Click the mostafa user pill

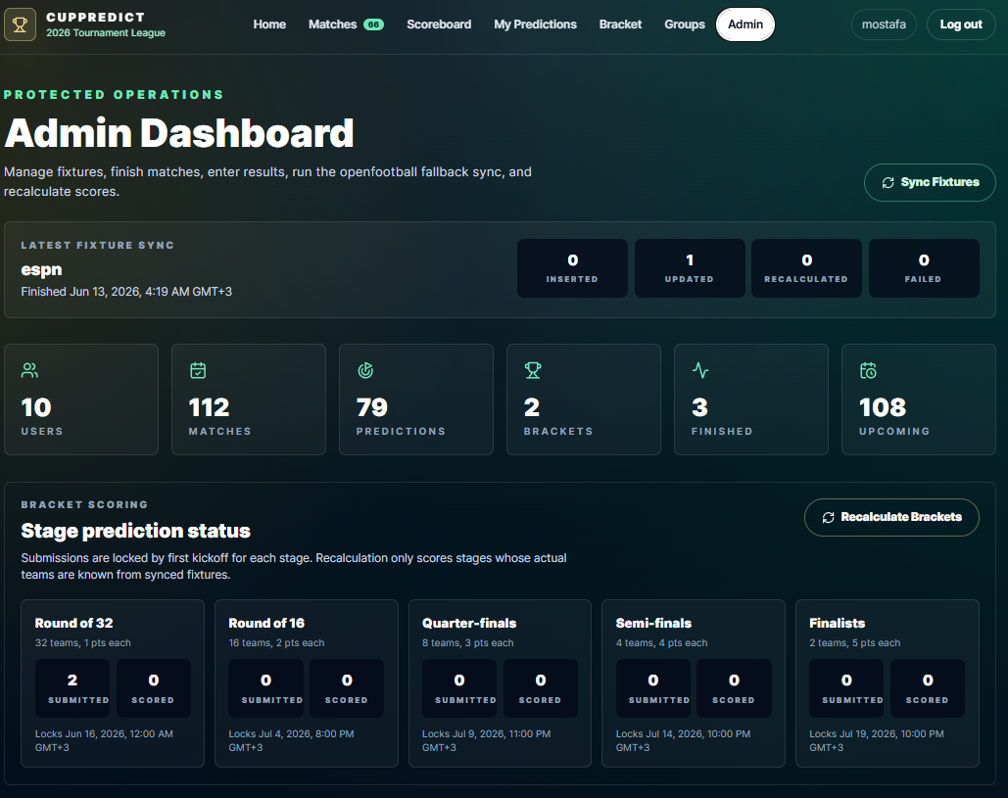tap(884, 24)
